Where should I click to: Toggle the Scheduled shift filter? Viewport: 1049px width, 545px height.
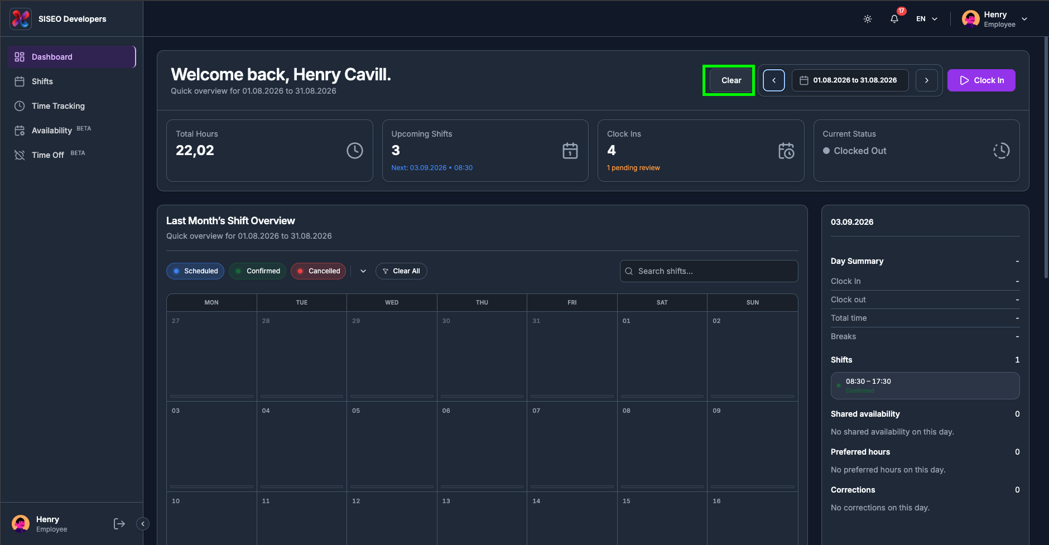(x=195, y=271)
